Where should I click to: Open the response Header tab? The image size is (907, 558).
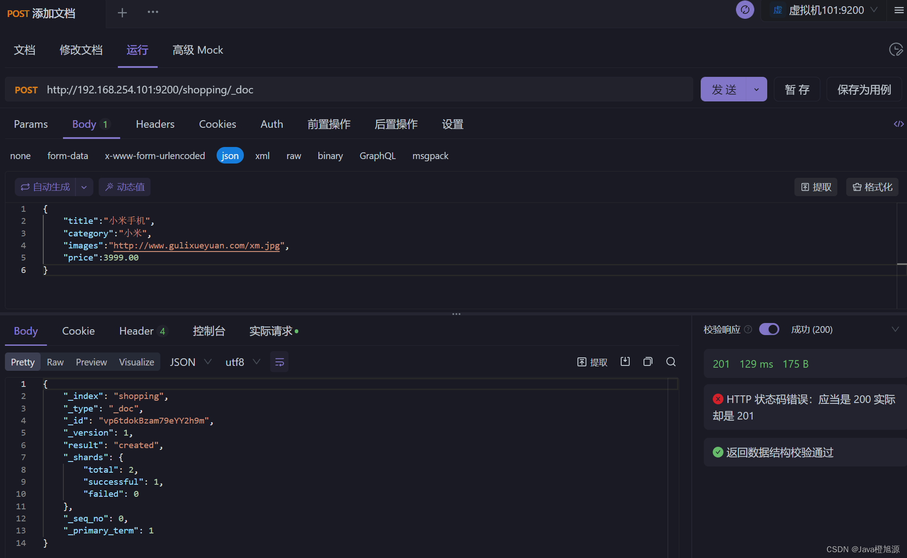click(142, 331)
